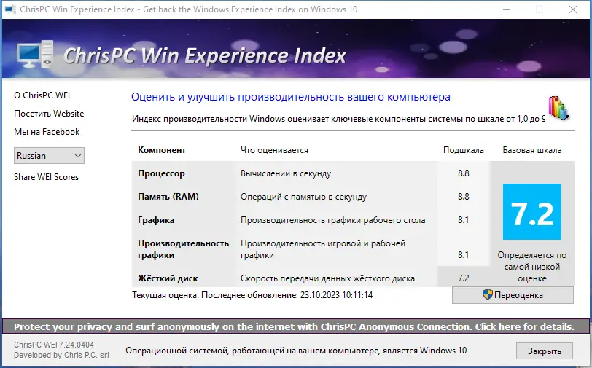Viewport: 592px width, 368px height.
Task: Expand language list via chevron arrow
Action: click(78, 155)
